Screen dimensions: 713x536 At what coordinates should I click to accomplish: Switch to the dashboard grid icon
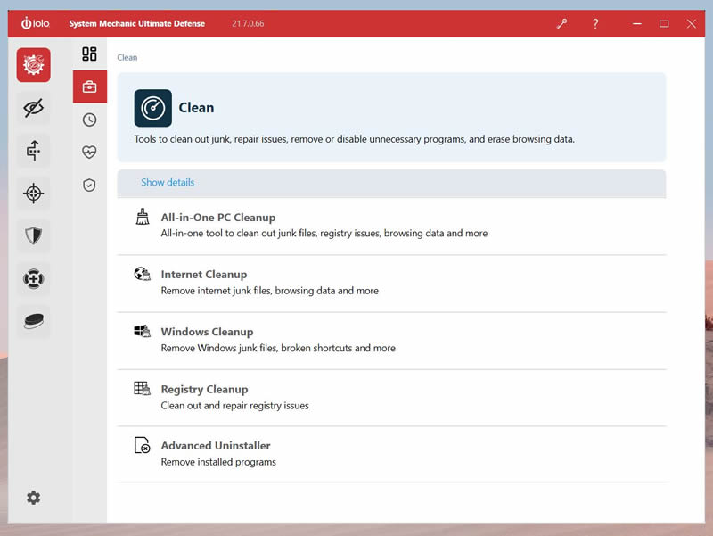coord(90,54)
